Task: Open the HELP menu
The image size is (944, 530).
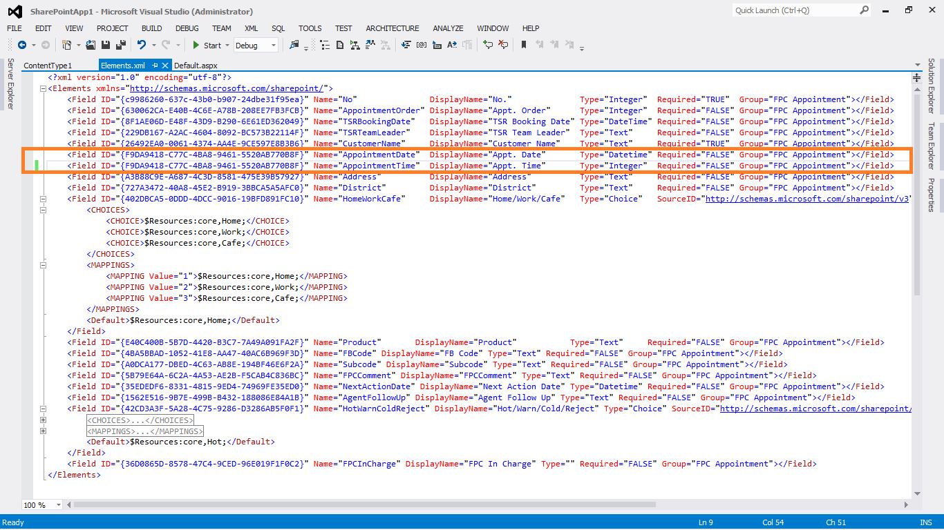Action: (x=531, y=28)
